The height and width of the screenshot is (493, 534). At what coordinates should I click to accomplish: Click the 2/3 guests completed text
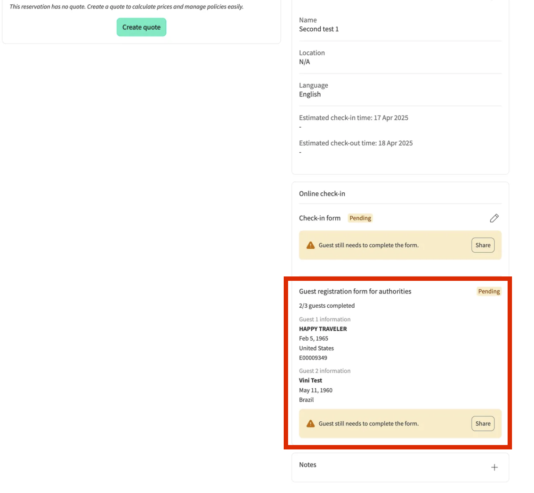(x=326, y=305)
